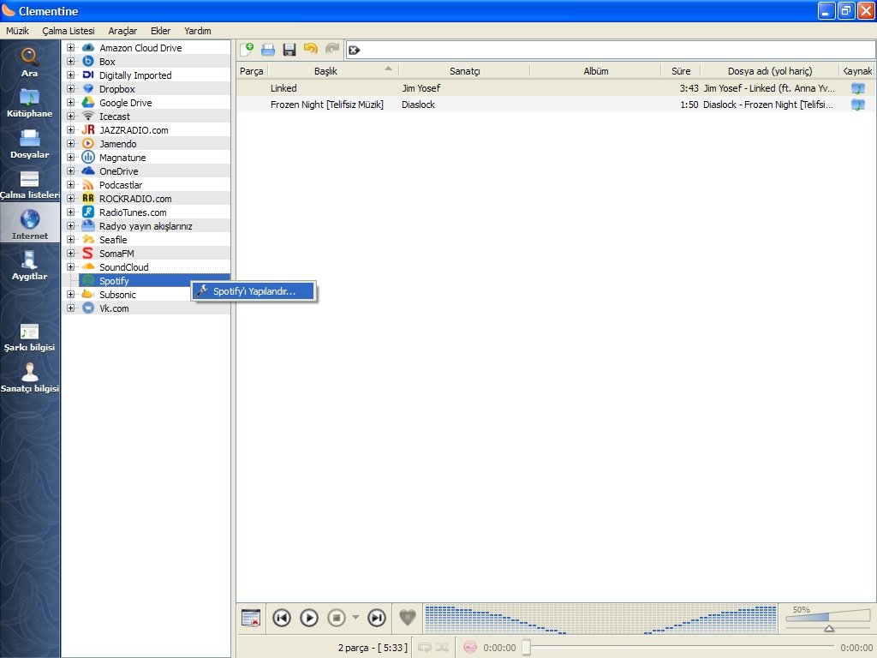Click the playlist filter input field
877x658 pixels.
tap(610, 50)
